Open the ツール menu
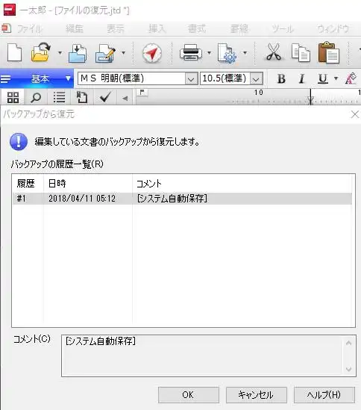 point(283,28)
